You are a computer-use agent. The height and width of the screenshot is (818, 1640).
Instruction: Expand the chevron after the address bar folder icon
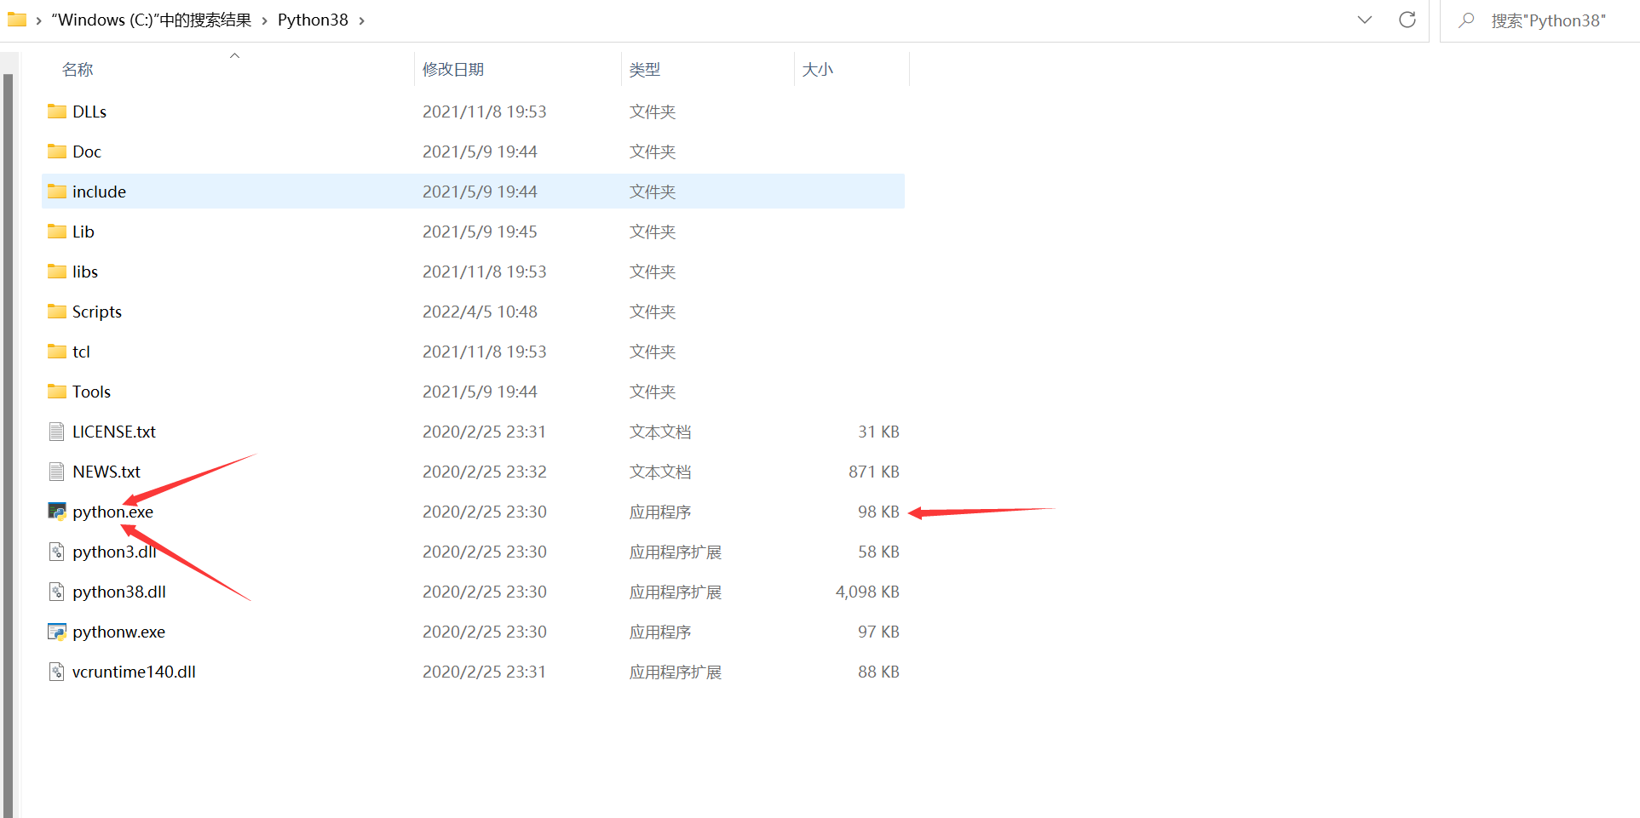38,20
